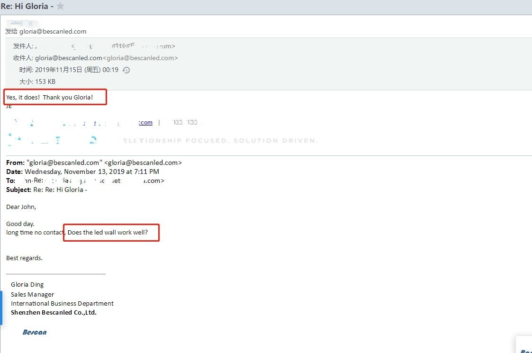Click the blue tab on left edge
Viewport: 532px width, 353px height.
click(x=1, y=308)
